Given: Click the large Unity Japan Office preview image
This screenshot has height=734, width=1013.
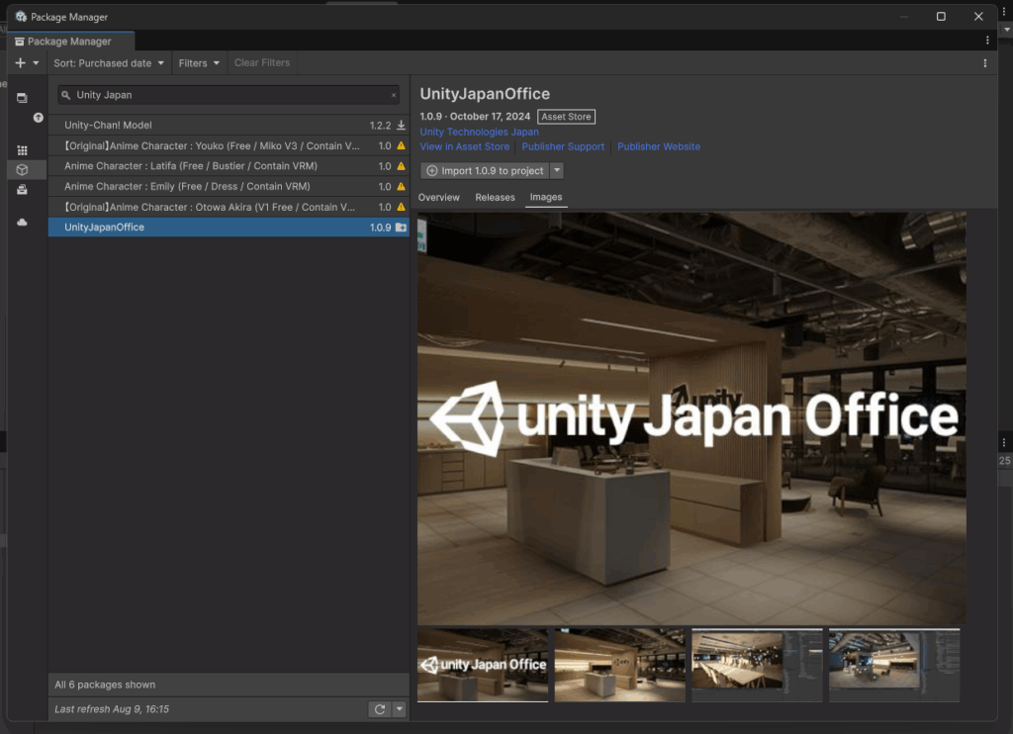Looking at the screenshot, I should click(x=691, y=418).
